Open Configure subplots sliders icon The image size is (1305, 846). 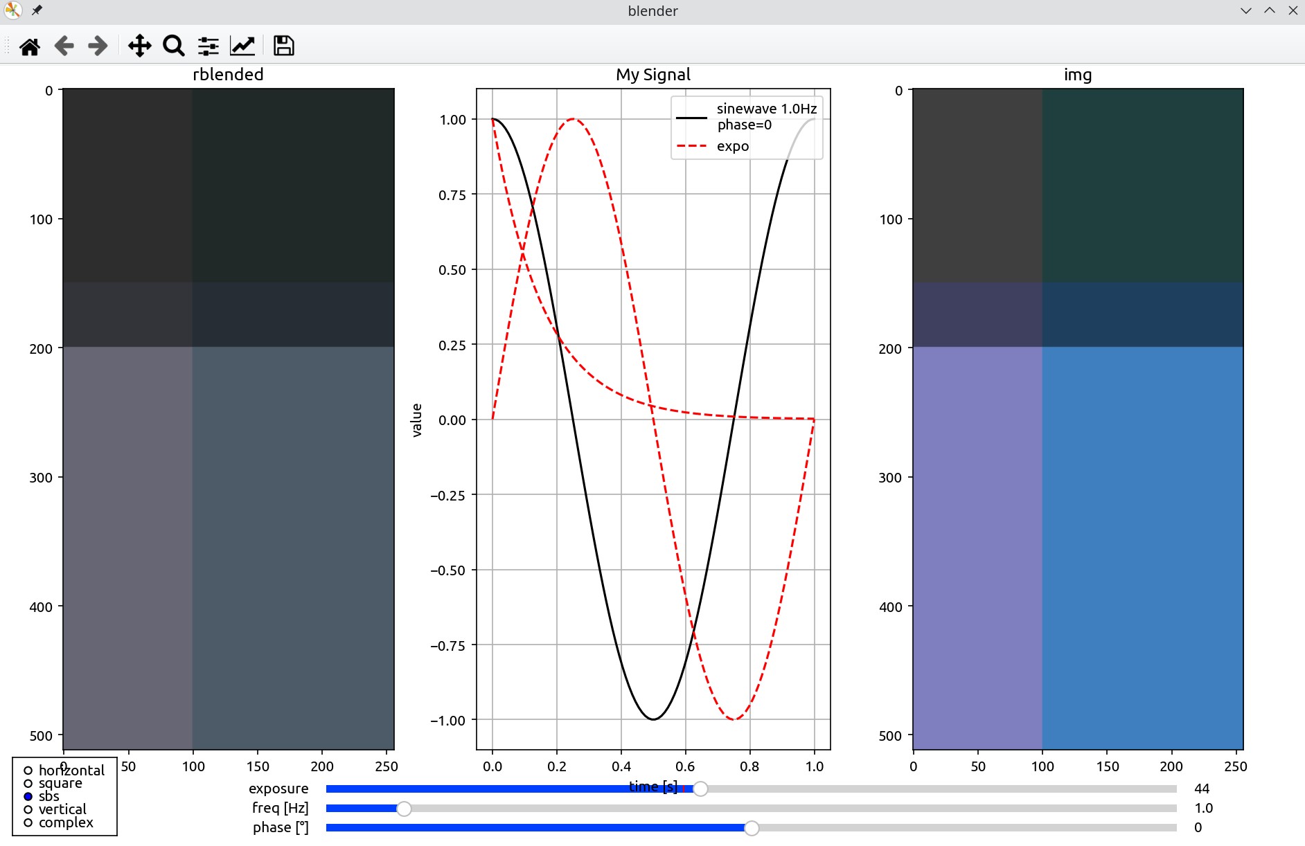coord(208,46)
